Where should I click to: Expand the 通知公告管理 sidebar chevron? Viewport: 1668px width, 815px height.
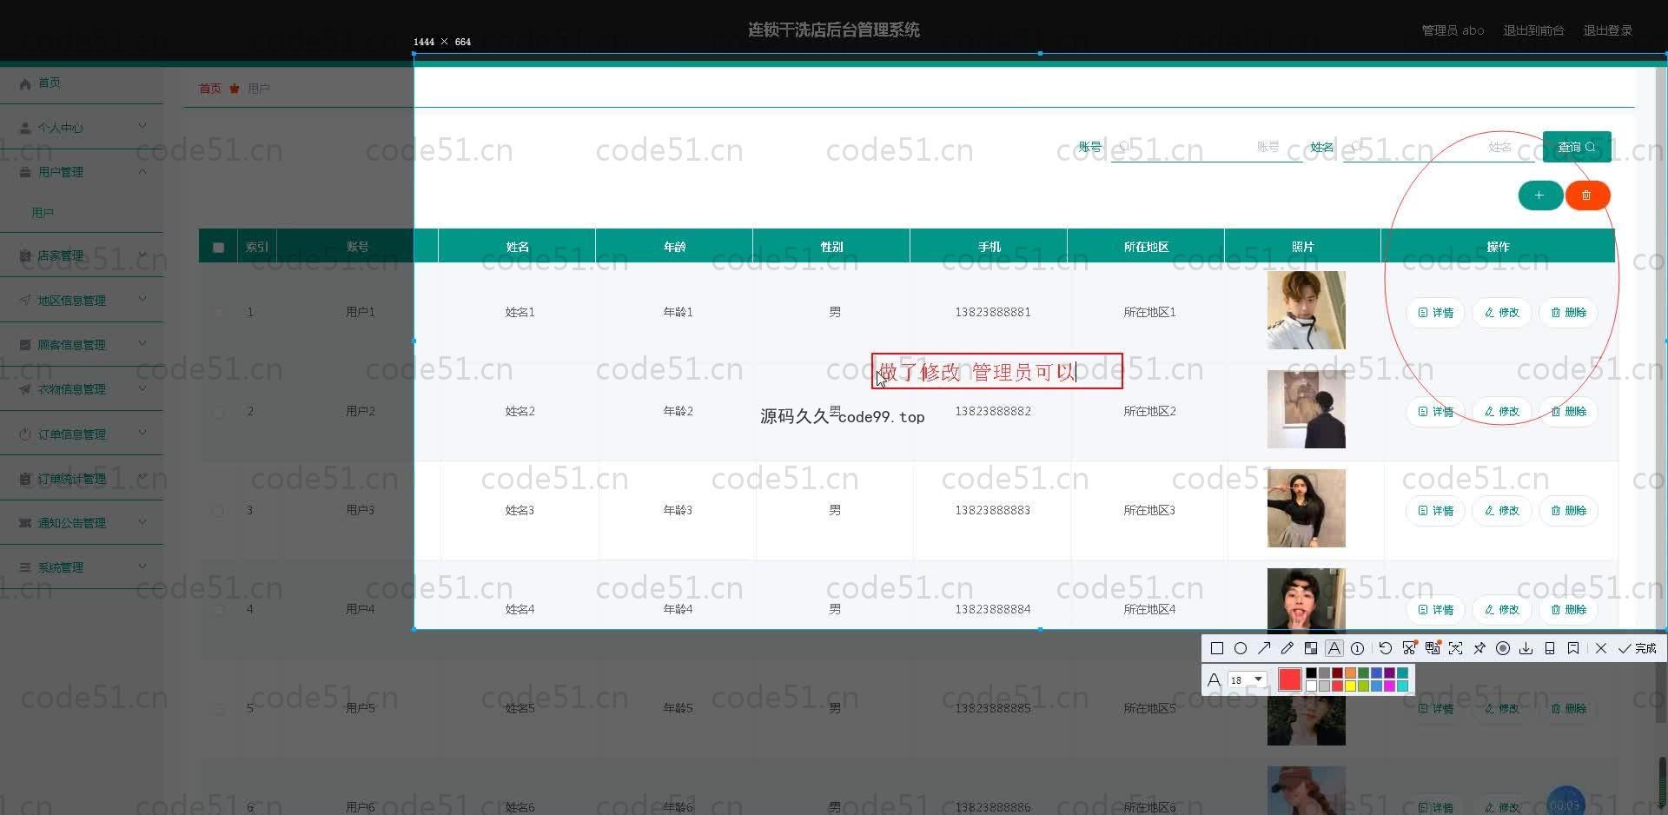(142, 522)
